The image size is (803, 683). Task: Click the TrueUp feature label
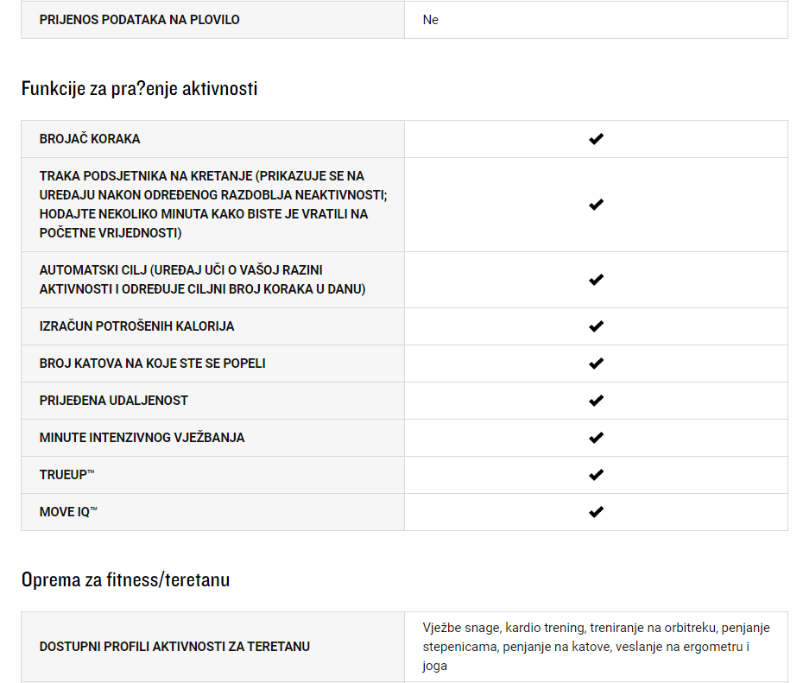[x=67, y=475]
